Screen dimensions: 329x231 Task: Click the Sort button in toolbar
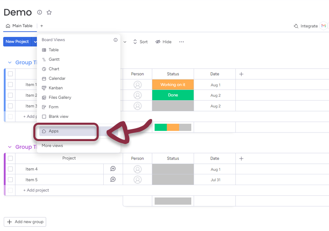coord(140,42)
